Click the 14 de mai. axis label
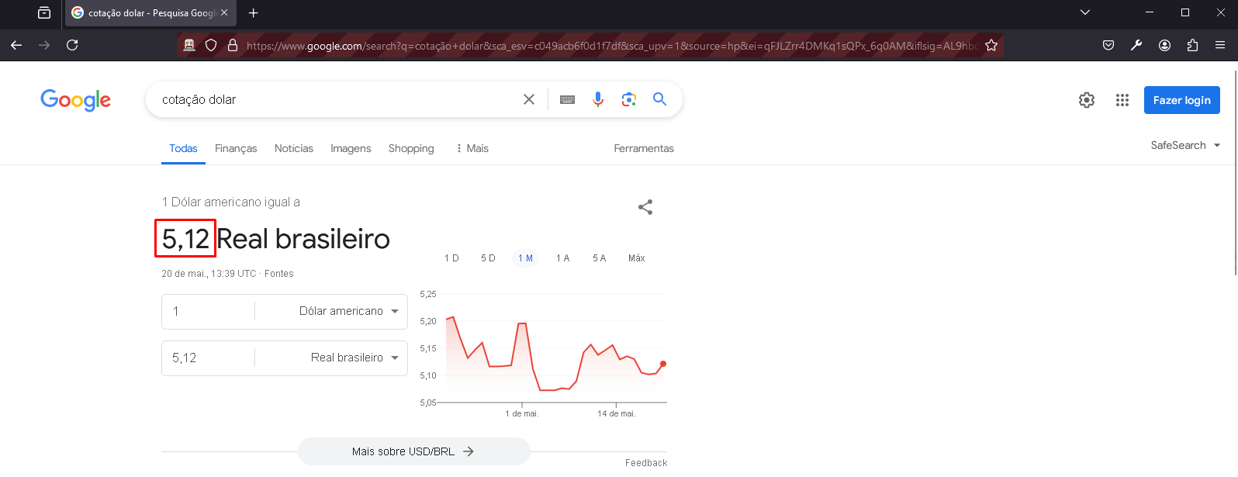The height and width of the screenshot is (477, 1238). pyautogui.click(x=617, y=413)
